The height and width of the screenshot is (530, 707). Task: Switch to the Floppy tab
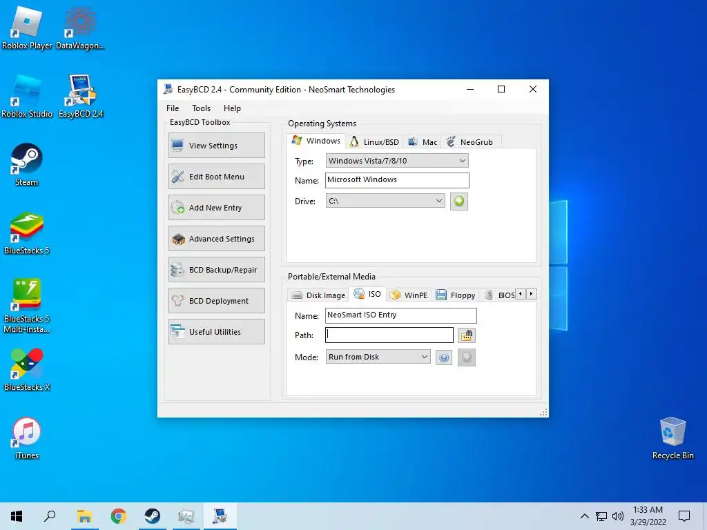tap(456, 295)
